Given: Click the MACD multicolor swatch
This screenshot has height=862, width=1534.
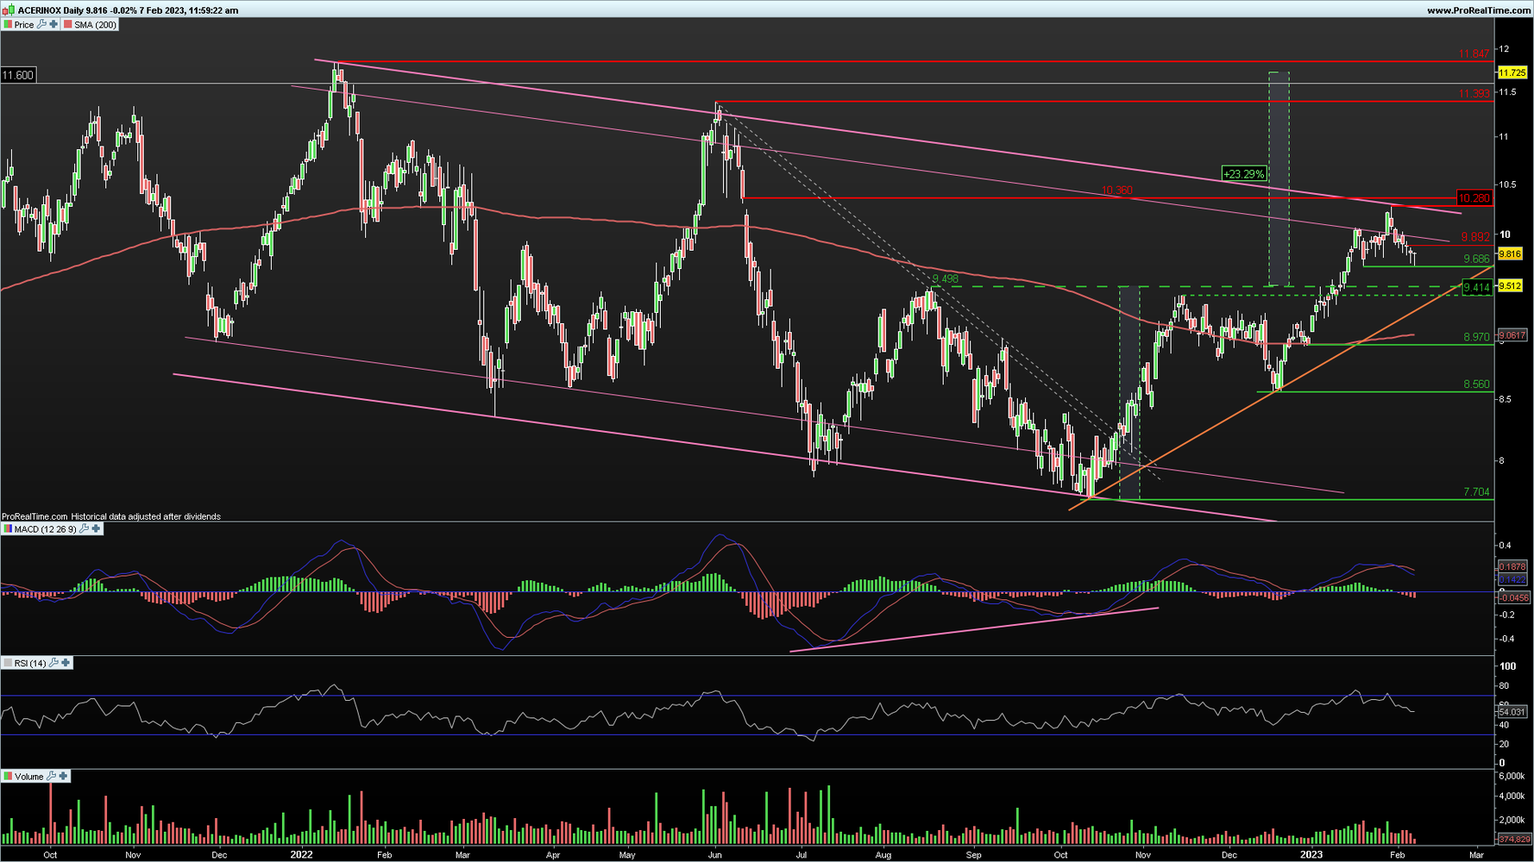Looking at the screenshot, I should pos(8,528).
